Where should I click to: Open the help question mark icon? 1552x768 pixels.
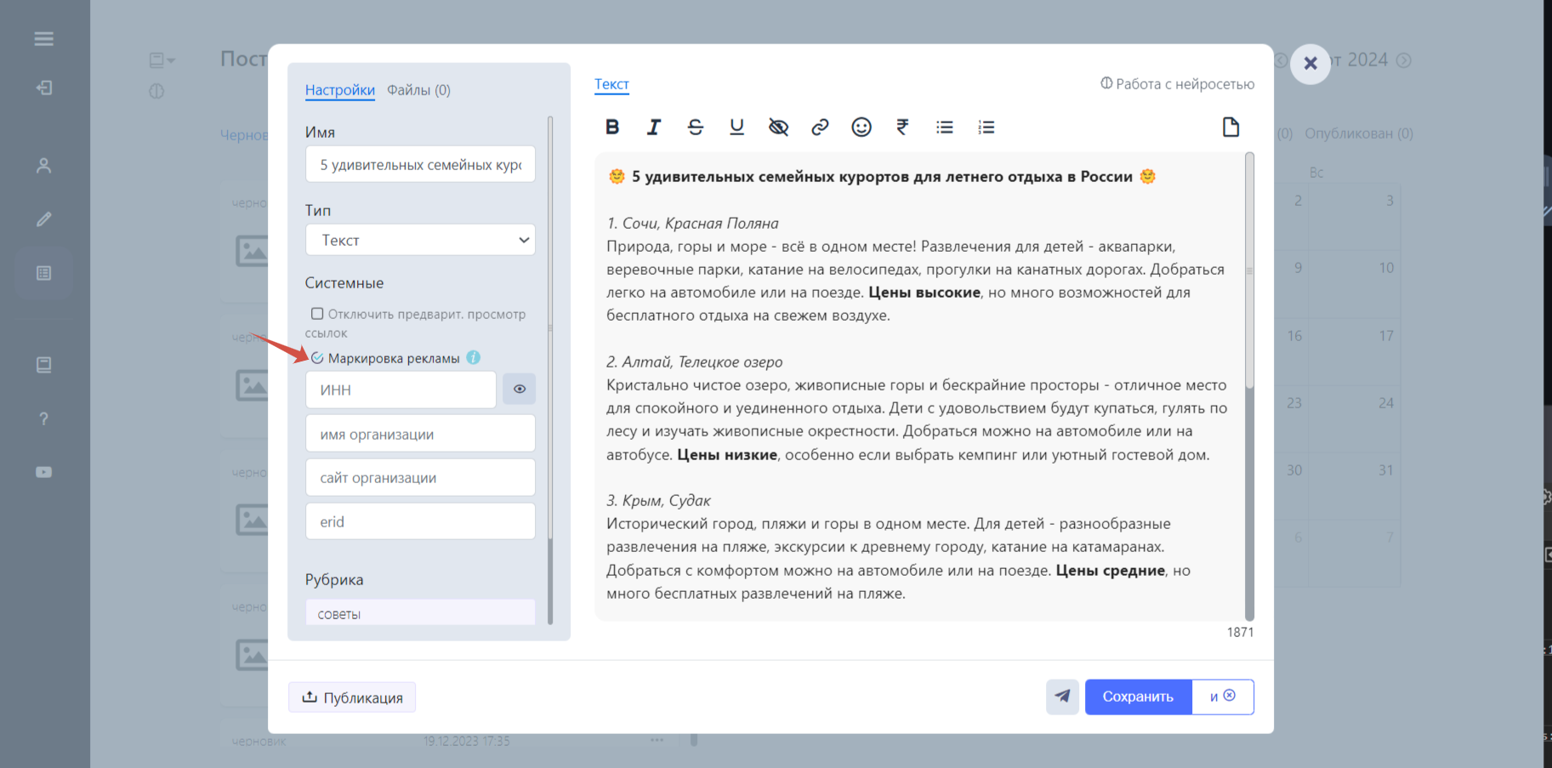click(44, 418)
